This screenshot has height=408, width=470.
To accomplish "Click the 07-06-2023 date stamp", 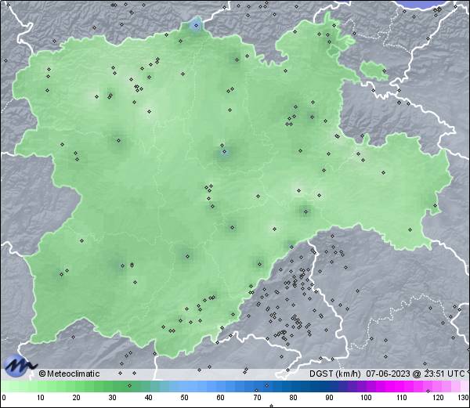I will coord(388,374).
